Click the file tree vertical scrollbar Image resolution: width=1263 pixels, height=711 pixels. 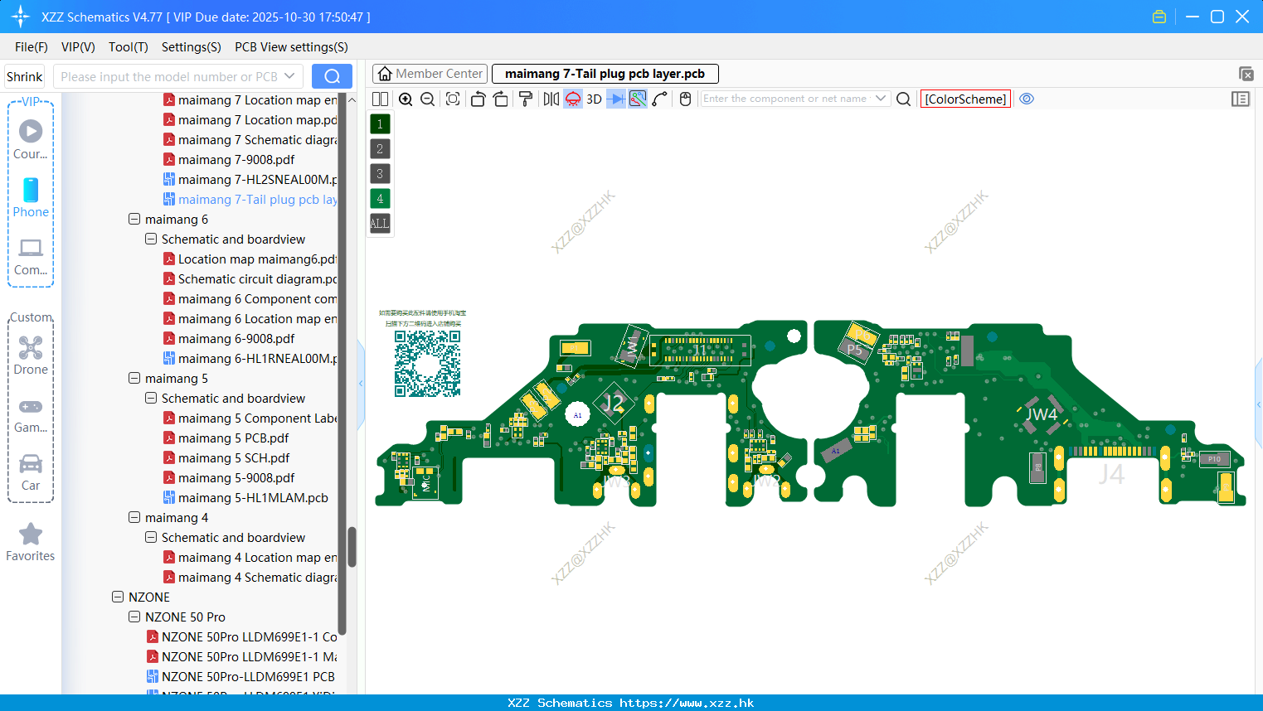[x=352, y=547]
